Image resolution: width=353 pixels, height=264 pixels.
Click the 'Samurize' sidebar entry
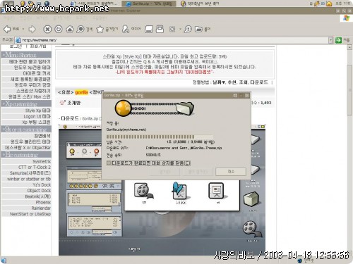pos(30,173)
